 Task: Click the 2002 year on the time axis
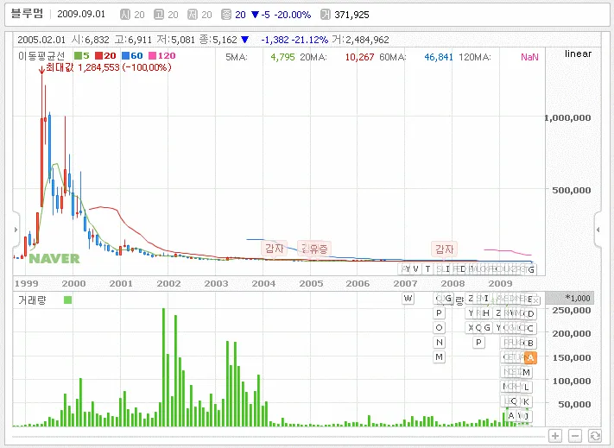[x=168, y=283]
